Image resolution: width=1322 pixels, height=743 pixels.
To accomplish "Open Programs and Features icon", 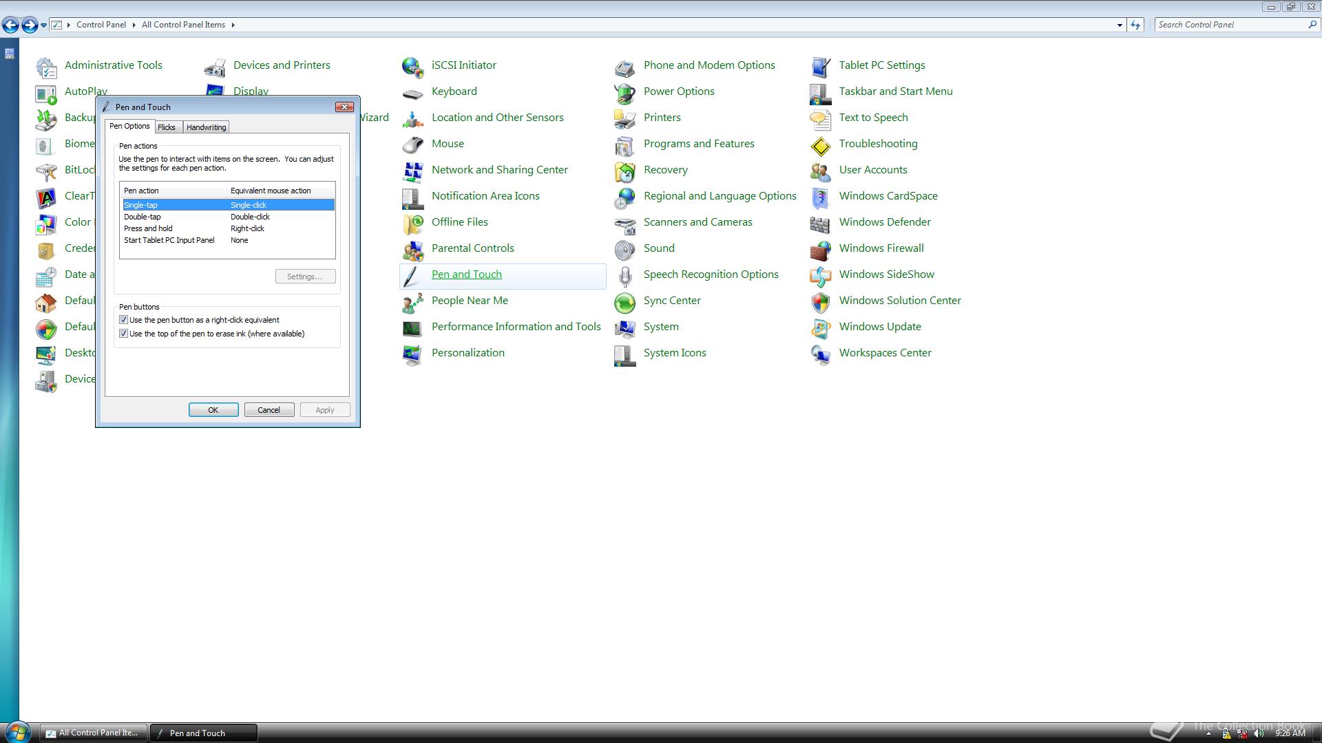I will pos(625,145).
